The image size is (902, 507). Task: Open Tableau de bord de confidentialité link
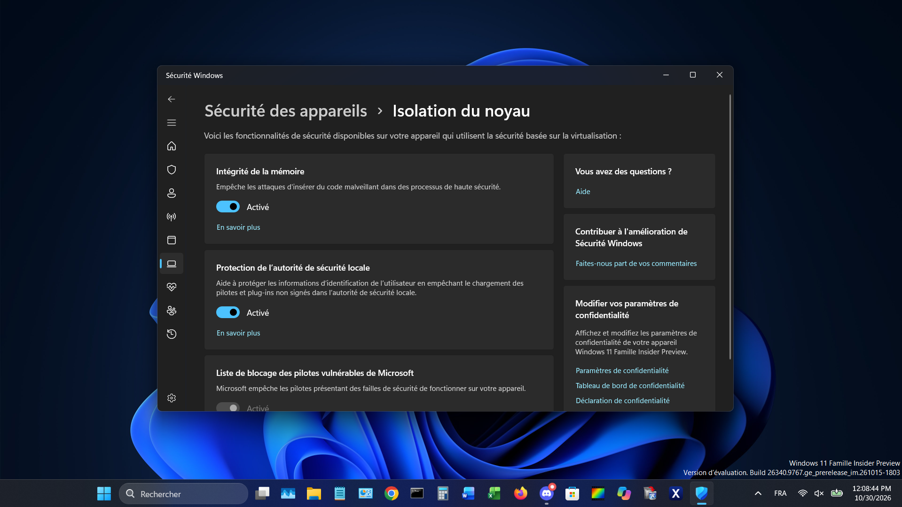pos(630,385)
